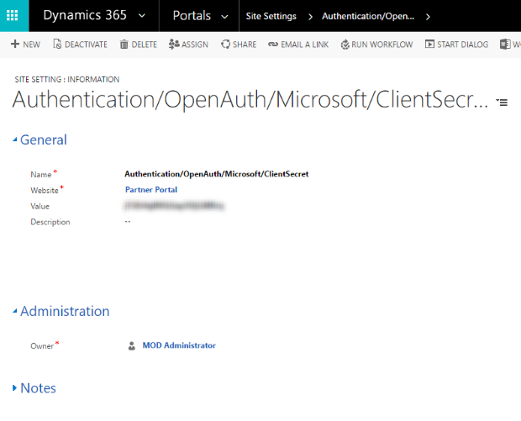Click the Run Workflow gear icon
The image size is (521, 421).
[x=345, y=45]
